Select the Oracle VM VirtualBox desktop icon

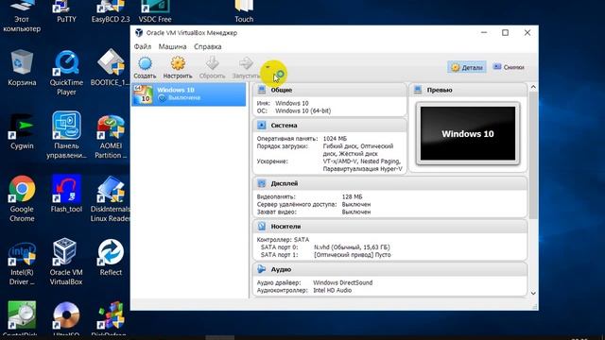point(66,263)
